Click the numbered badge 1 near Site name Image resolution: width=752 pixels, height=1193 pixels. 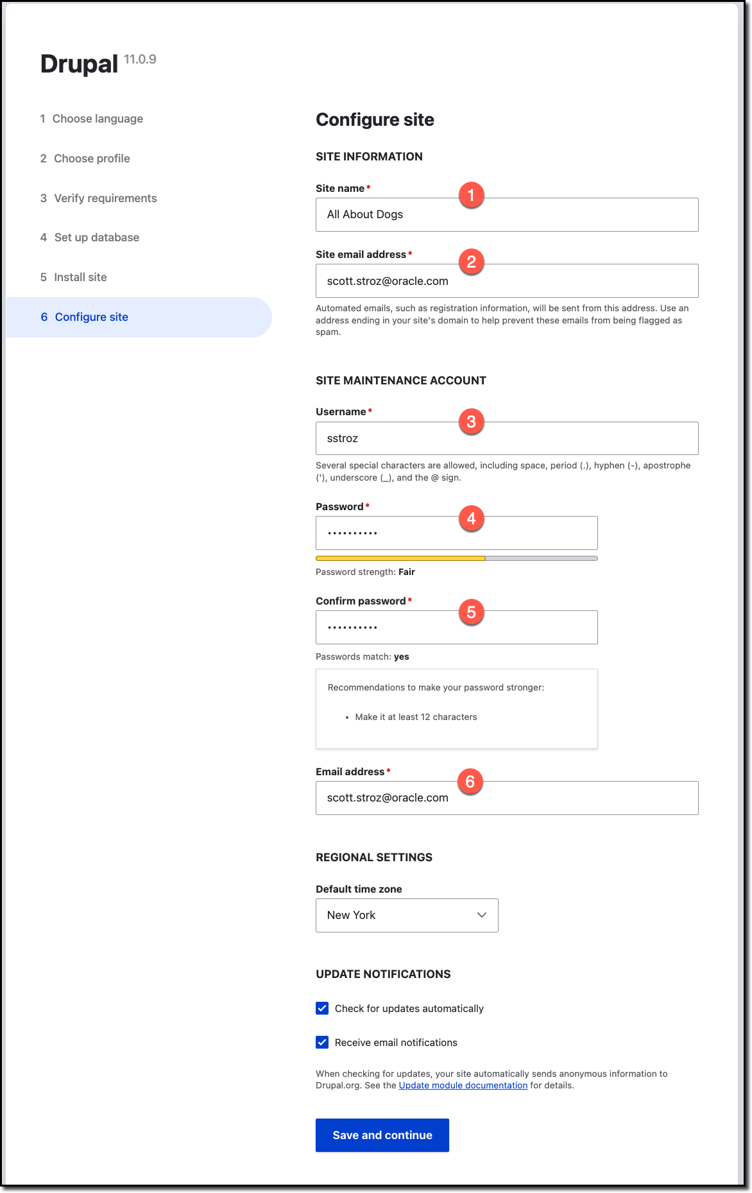click(x=471, y=196)
